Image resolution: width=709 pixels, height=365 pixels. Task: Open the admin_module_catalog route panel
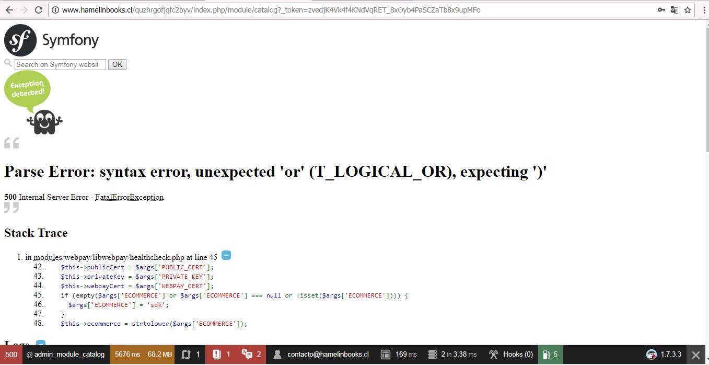(x=66, y=355)
